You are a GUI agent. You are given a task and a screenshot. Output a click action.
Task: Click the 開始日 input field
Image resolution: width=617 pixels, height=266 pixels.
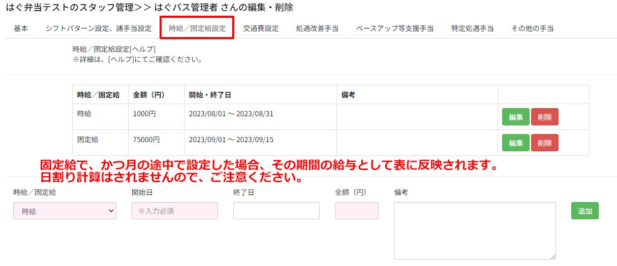click(174, 211)
